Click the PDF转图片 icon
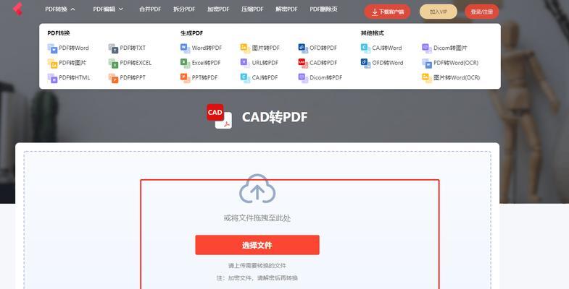 tap(52, 64)
